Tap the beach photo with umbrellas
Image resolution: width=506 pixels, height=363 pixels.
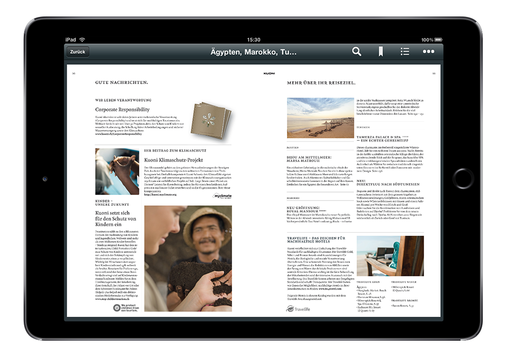320,118
